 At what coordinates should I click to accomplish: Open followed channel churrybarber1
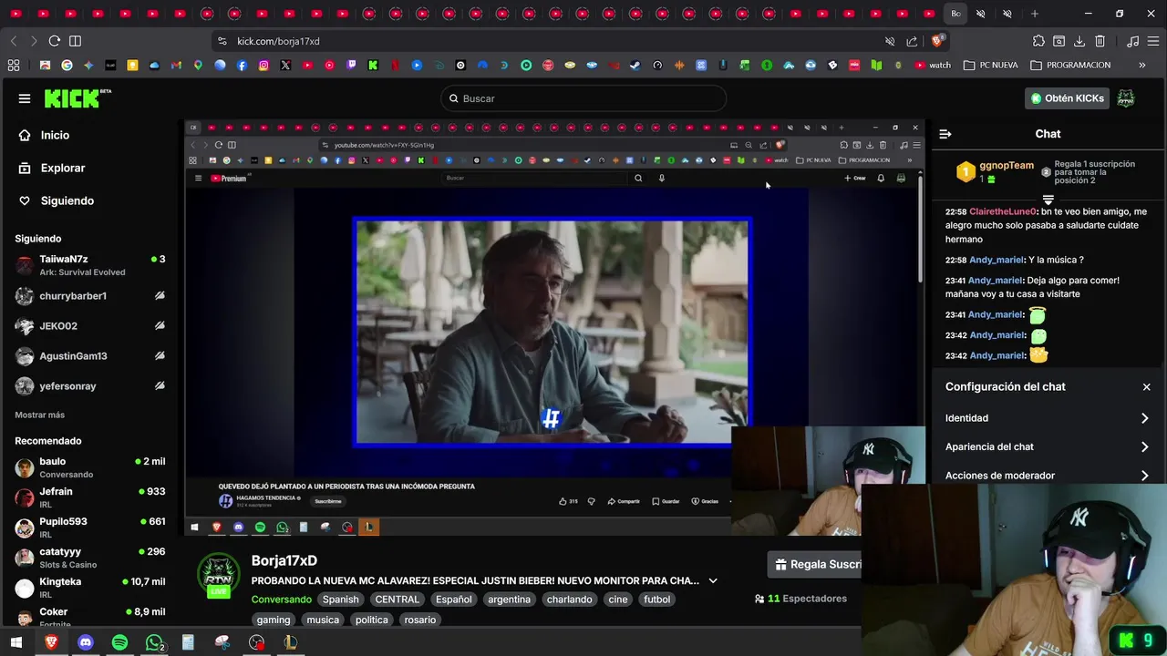[x=89, y=296]
